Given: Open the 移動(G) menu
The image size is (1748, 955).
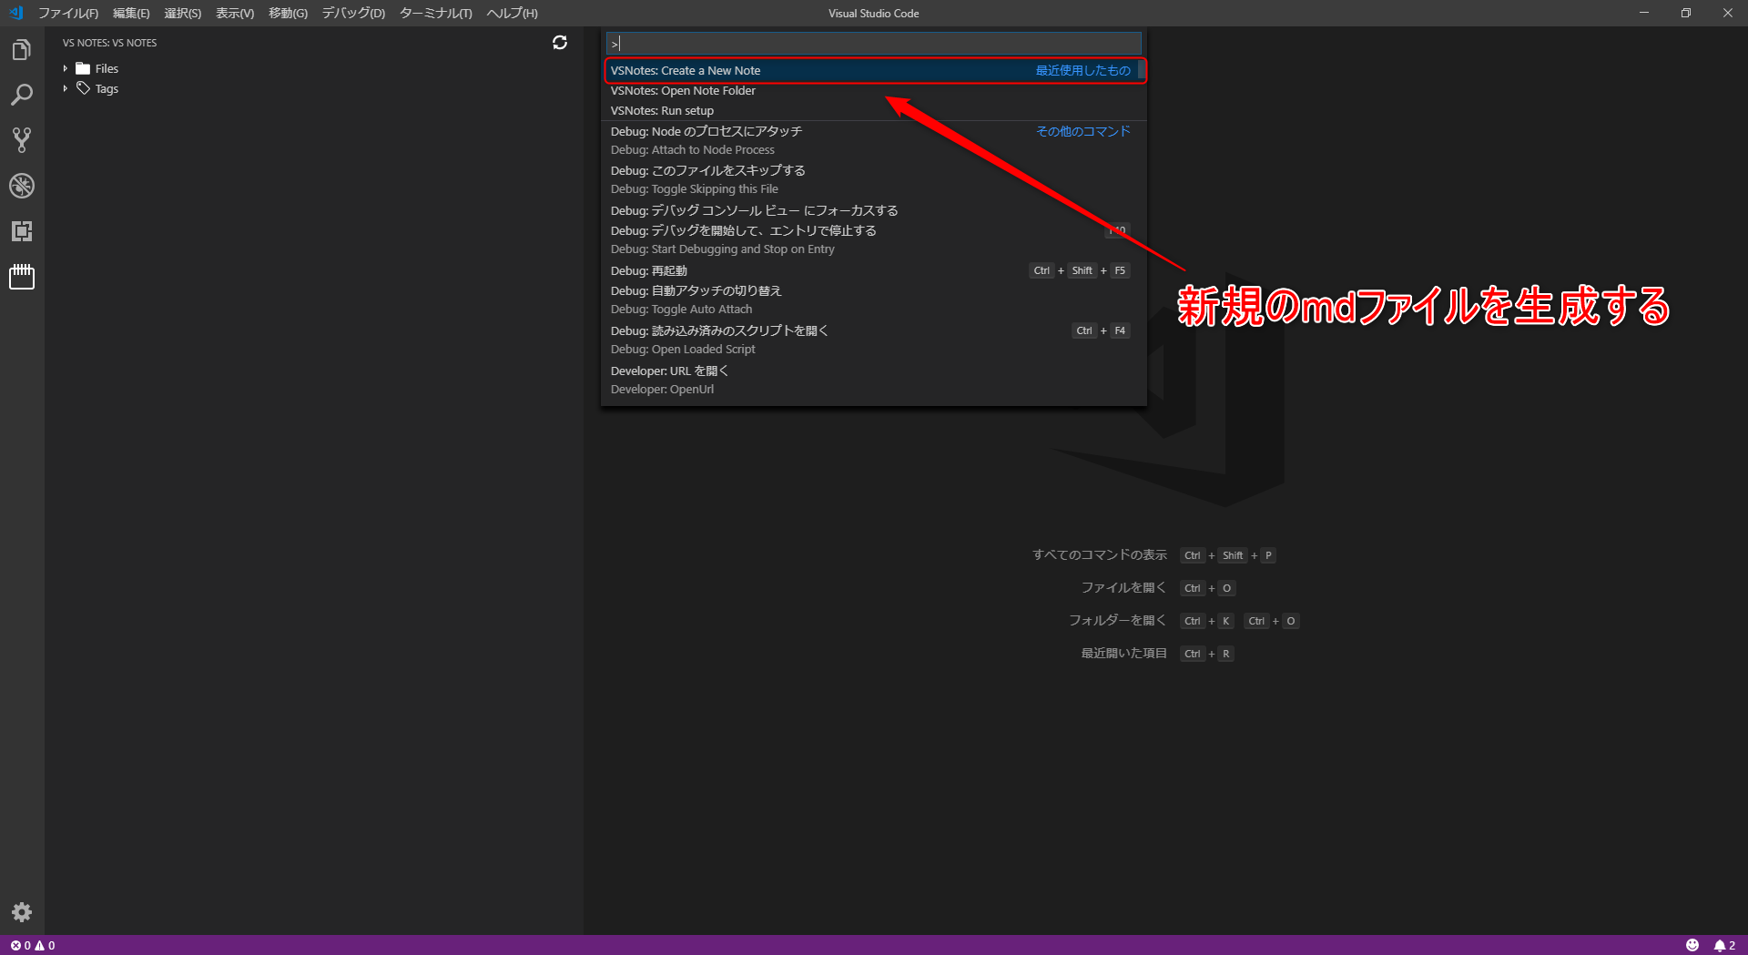Looking at the screenshot, I should pyautogui.click(x=288, y=13).
